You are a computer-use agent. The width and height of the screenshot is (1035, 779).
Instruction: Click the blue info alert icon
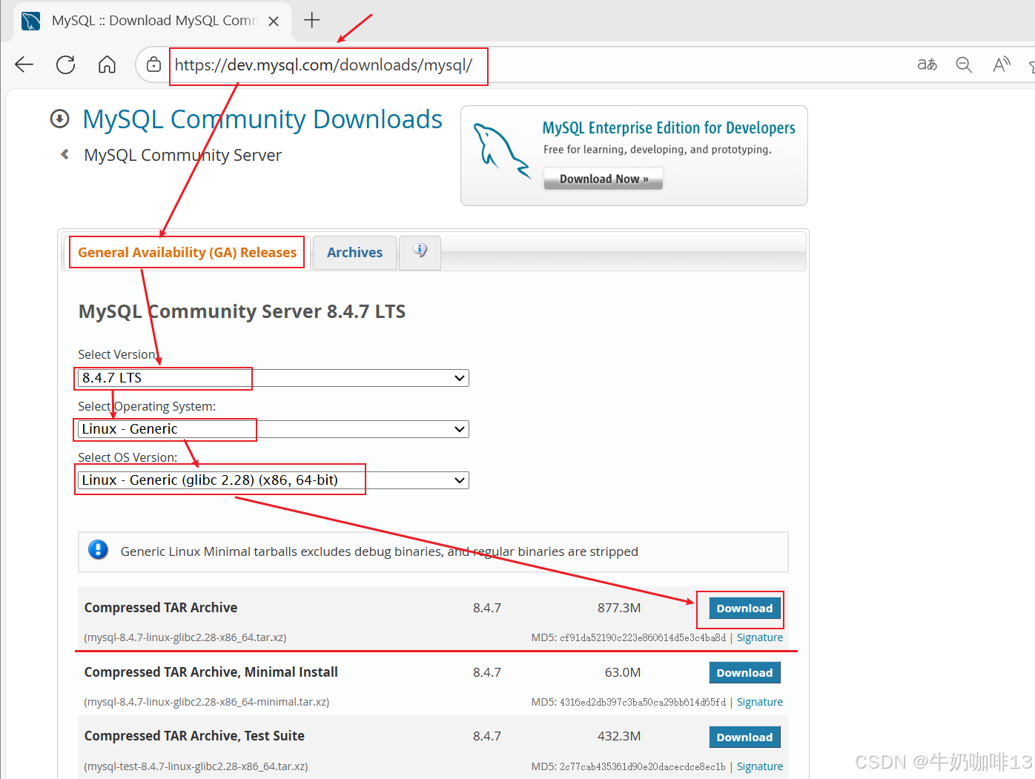click(98, 550)
